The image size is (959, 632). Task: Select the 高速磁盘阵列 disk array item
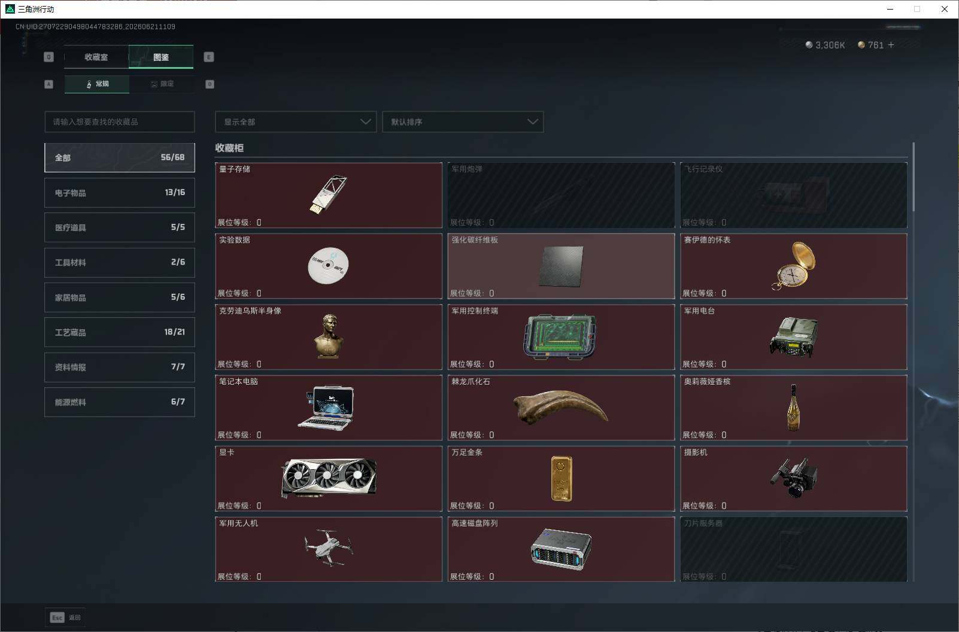tap(561, 549)
